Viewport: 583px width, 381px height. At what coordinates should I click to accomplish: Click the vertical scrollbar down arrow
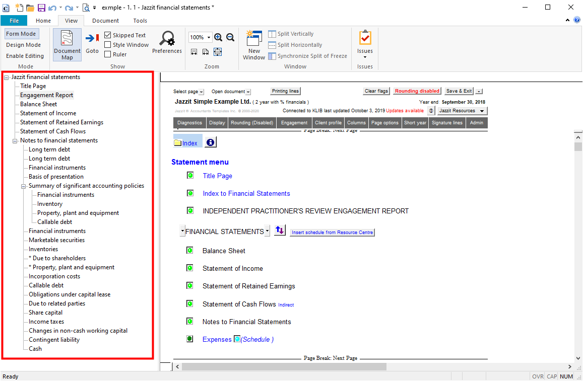(x=578, y=358)
